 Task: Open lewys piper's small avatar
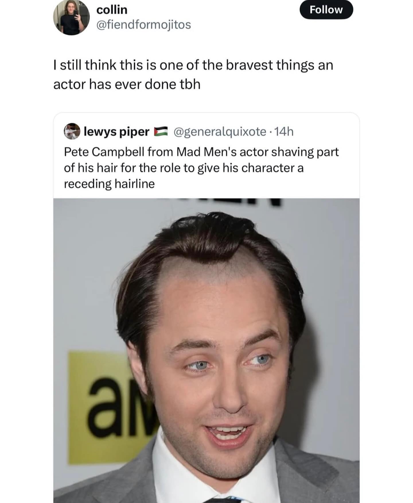pyautogui.click(x=72, y=131)
